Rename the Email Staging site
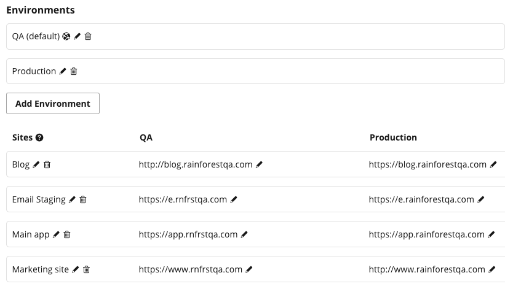The width and height of the screenshot is (513, 289). (x=73, y=199)
